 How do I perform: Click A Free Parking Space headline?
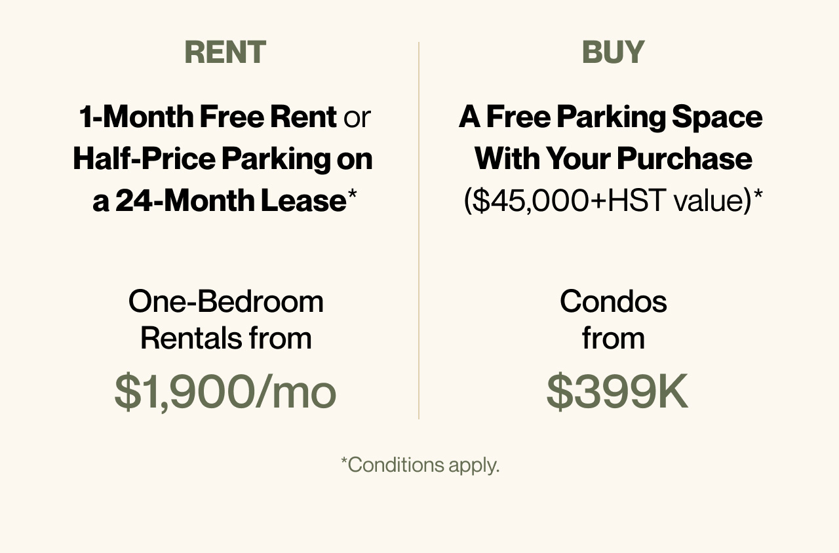[x=611, y=117]
